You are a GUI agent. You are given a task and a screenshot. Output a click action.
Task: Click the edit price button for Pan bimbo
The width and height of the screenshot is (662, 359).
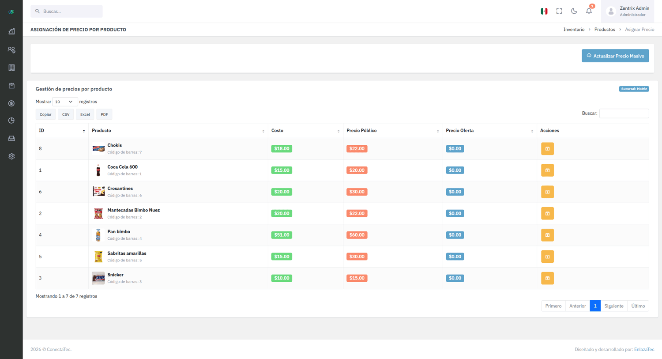coord(547,235)
